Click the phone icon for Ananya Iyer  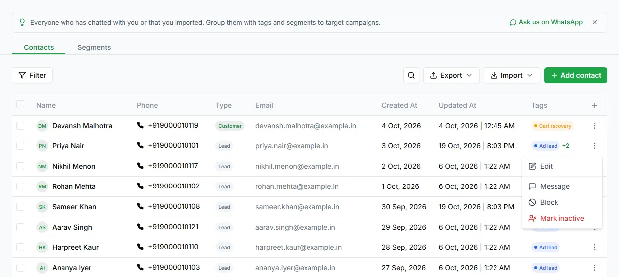pyautogui.click(x=140, y=267)
